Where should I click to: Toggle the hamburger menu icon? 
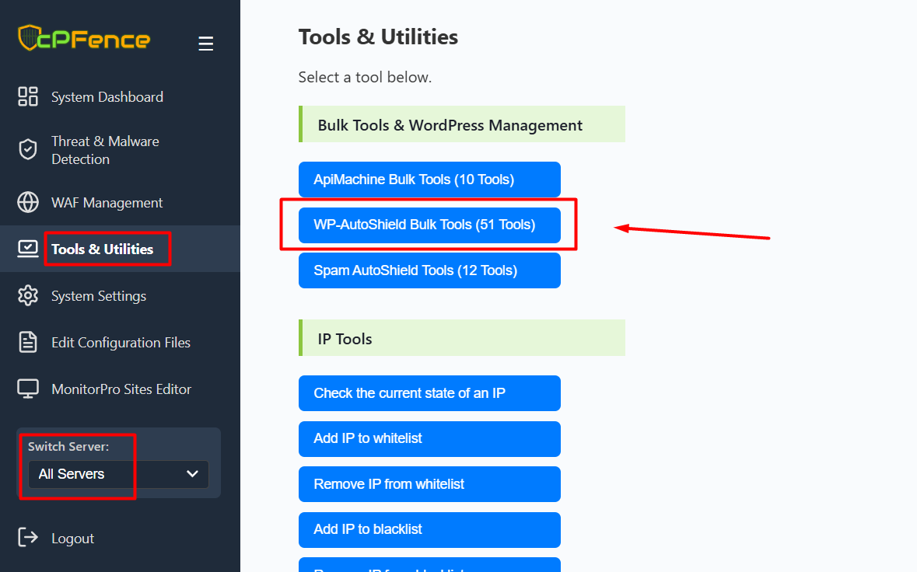pyautogui.click(x=205, y=44)
